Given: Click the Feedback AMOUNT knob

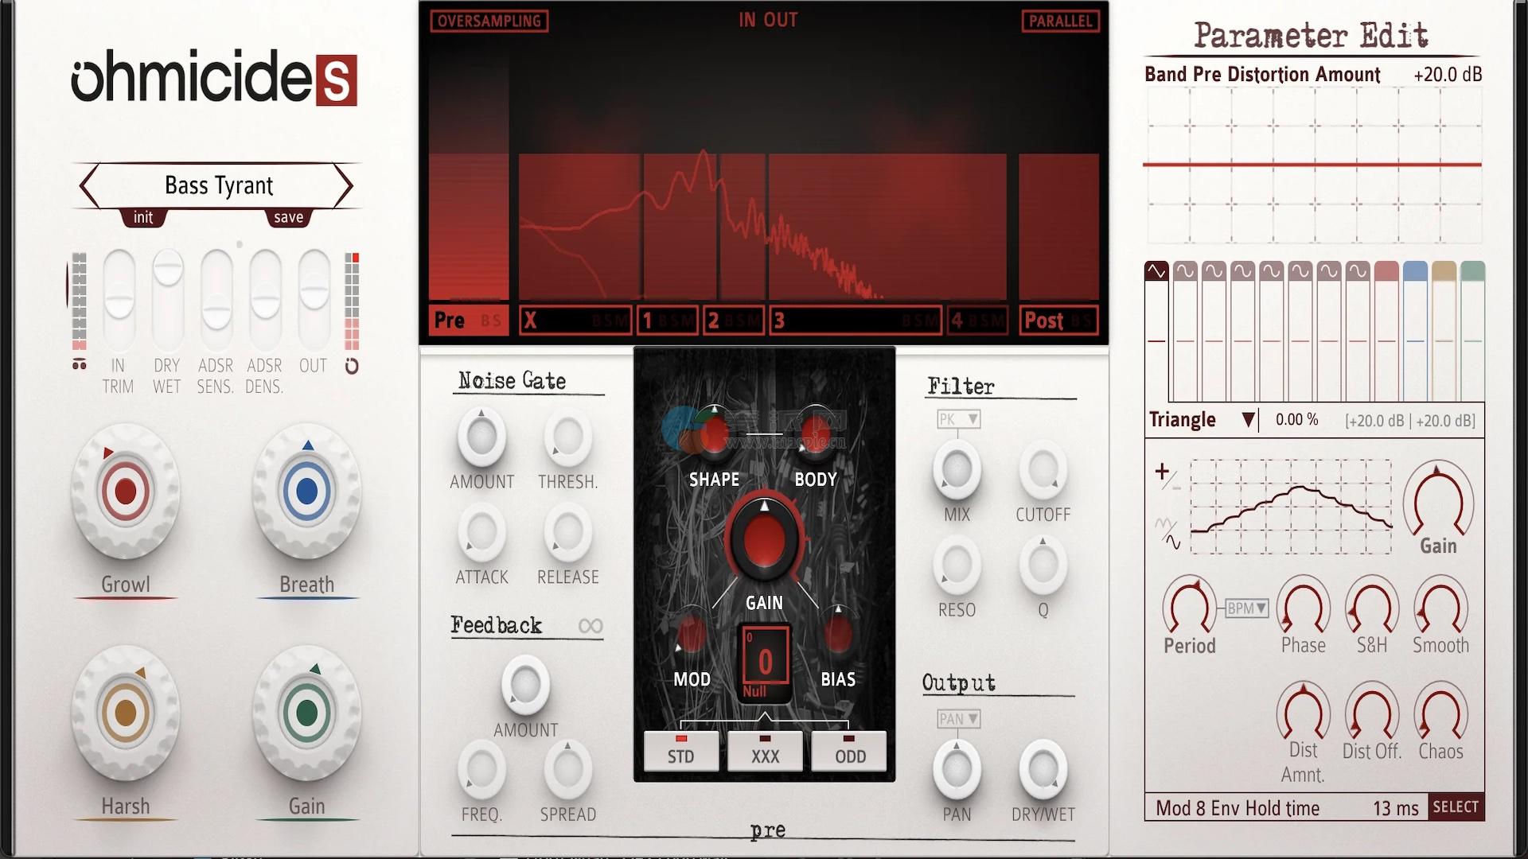Looking at the screenshot, I should point(525,684).
